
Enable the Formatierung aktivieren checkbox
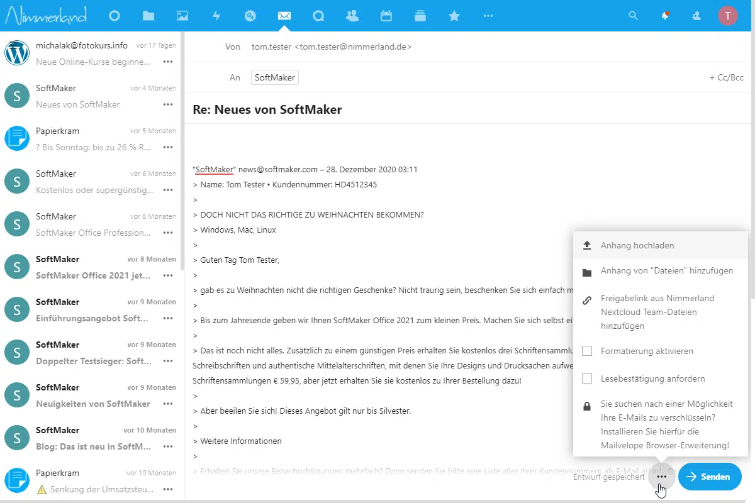[x=587, y=351]
